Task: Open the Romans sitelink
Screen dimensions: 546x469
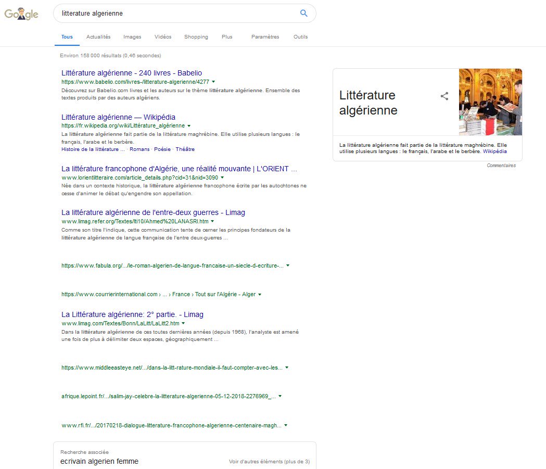Action: (139, 149)
